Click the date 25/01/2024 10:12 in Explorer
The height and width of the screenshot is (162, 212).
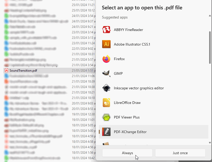83,10
